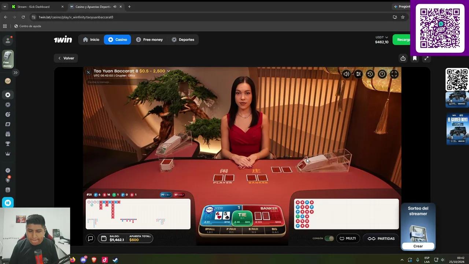Viewport: 469px width, 264px height.
Task: Click the blue Windows app icon in the sidebar
Action: [x=8, y=203]
